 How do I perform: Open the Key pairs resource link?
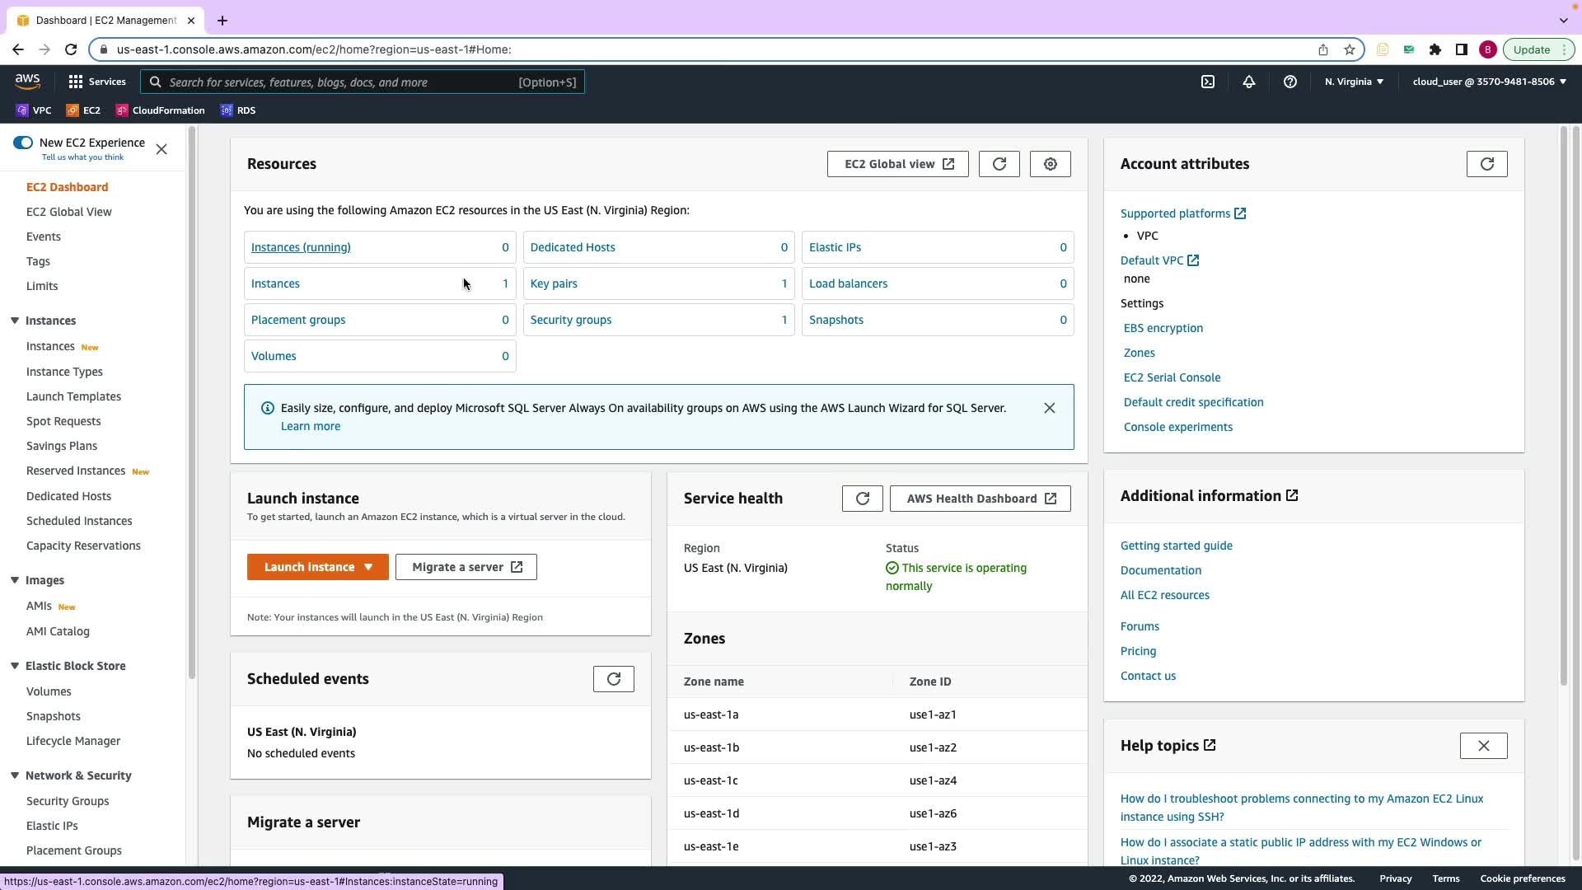tap(554, 283)
